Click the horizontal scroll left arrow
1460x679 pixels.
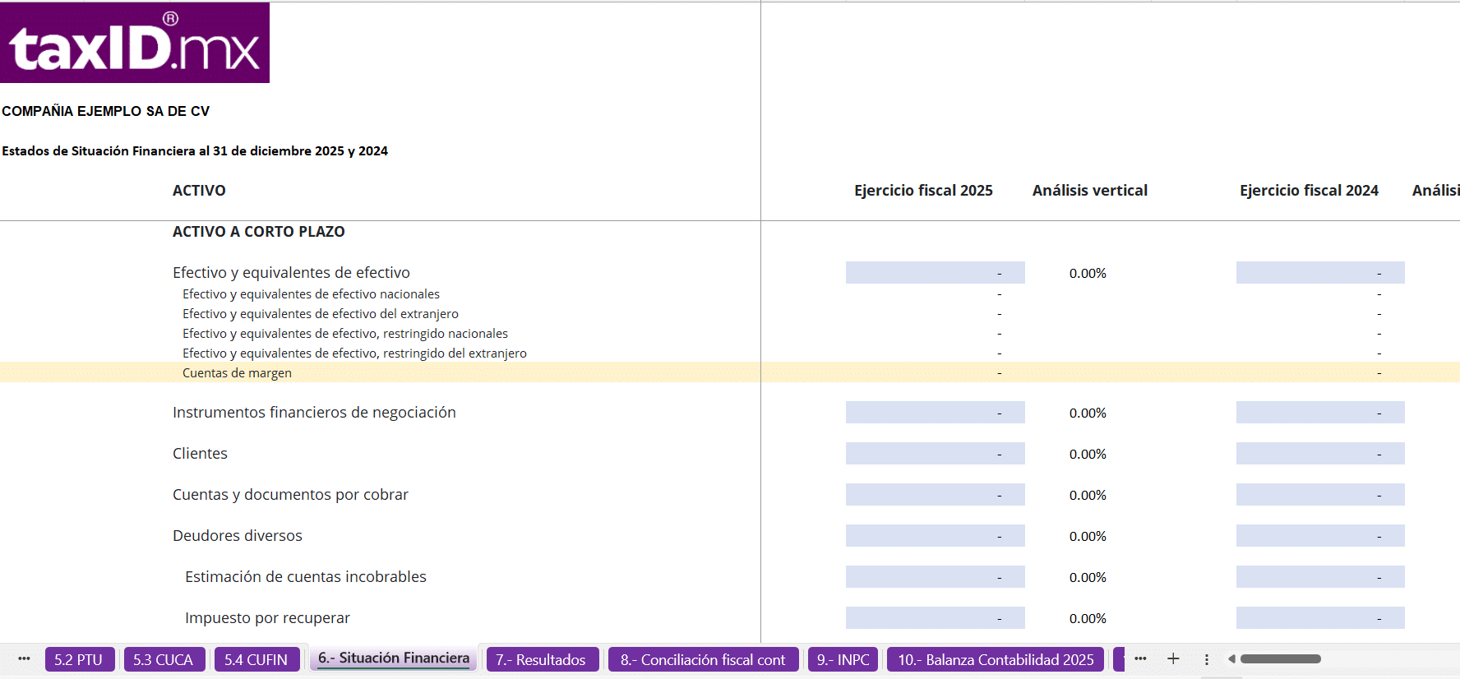point(1231,659)
